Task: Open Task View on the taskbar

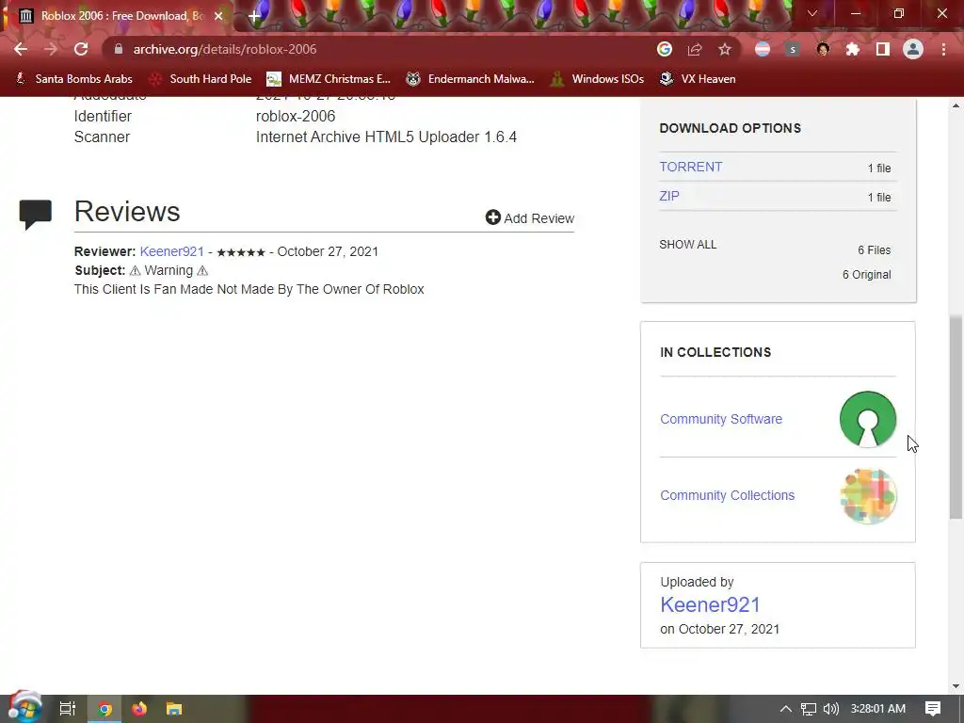Action: tap(67, 709)
